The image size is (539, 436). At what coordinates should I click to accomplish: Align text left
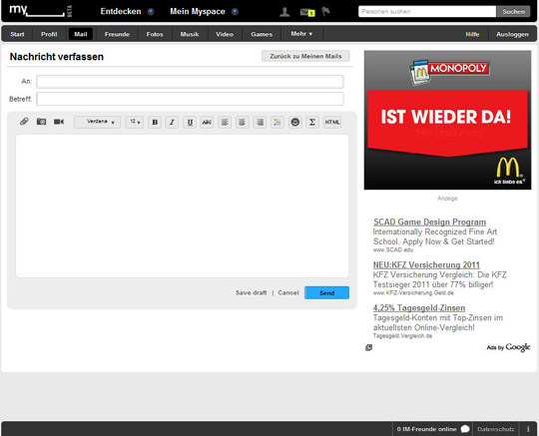(225, 122)
